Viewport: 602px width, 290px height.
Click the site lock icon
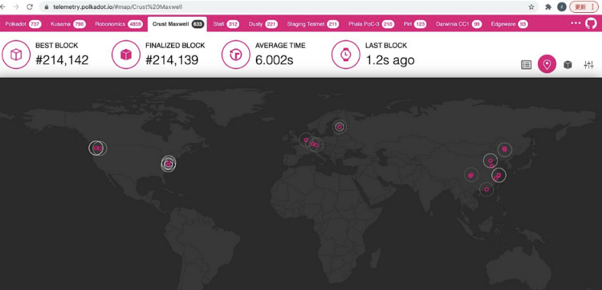click(47, 7)
